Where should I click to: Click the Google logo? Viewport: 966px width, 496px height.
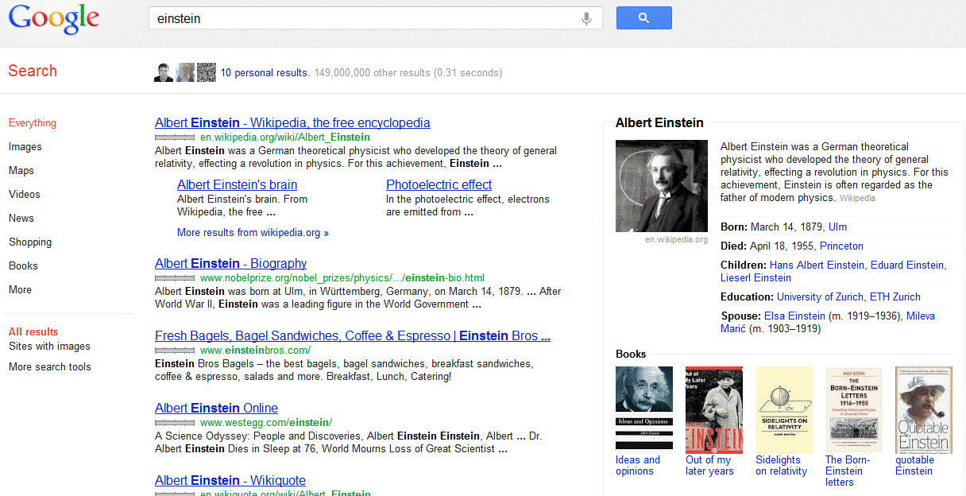tap(54, 19)
